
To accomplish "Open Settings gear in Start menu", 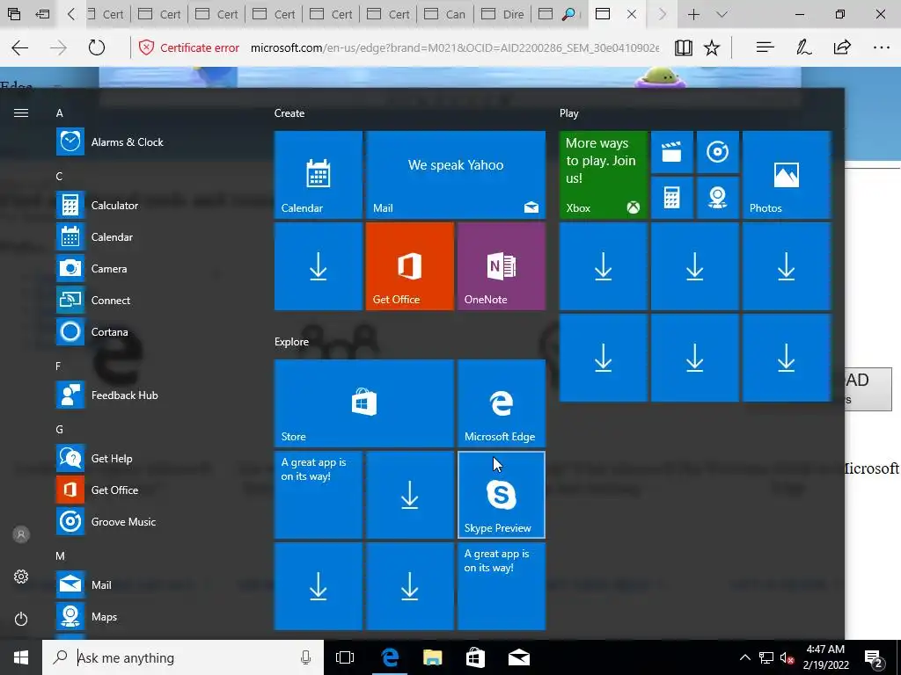I will click(x=21, y=577).
